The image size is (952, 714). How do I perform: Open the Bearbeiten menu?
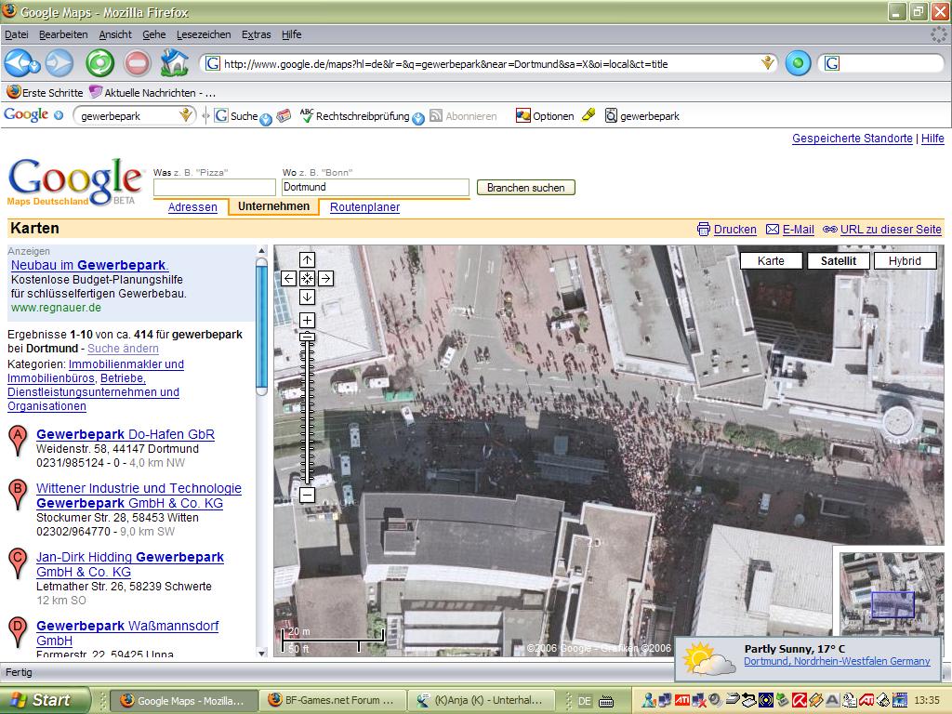(63, 34)
